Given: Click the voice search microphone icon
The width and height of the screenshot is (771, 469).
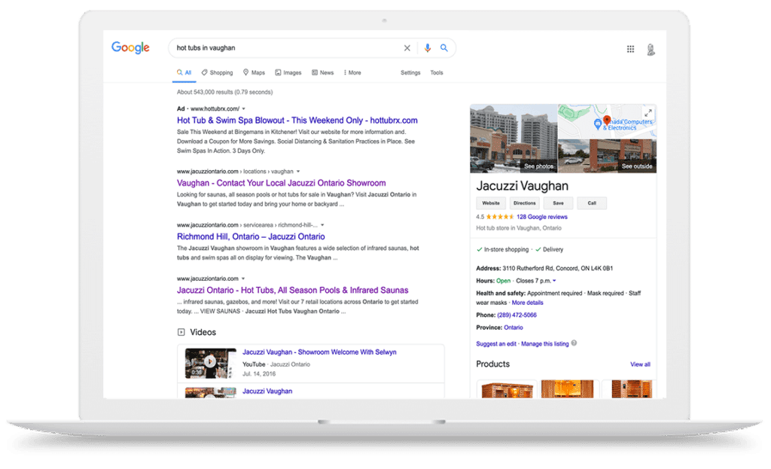Looking at the screenshot, I should (x=428, y=48).
